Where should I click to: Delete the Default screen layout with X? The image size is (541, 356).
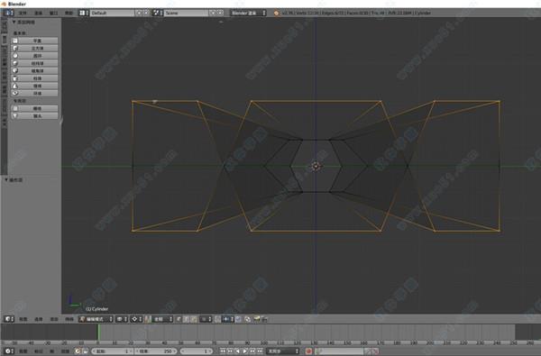(x=146, y=13)
